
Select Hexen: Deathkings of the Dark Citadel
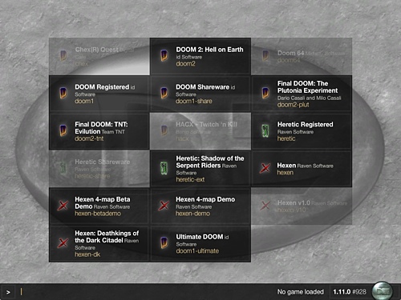pyautogui.click(x=99, y=243)
